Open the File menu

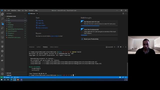[5, 10]
